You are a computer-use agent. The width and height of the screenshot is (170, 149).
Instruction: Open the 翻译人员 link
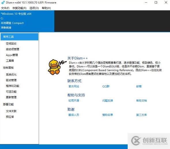point(74,115)
